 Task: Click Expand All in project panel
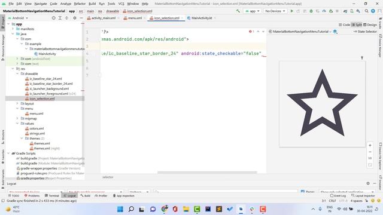click(60, 18)
